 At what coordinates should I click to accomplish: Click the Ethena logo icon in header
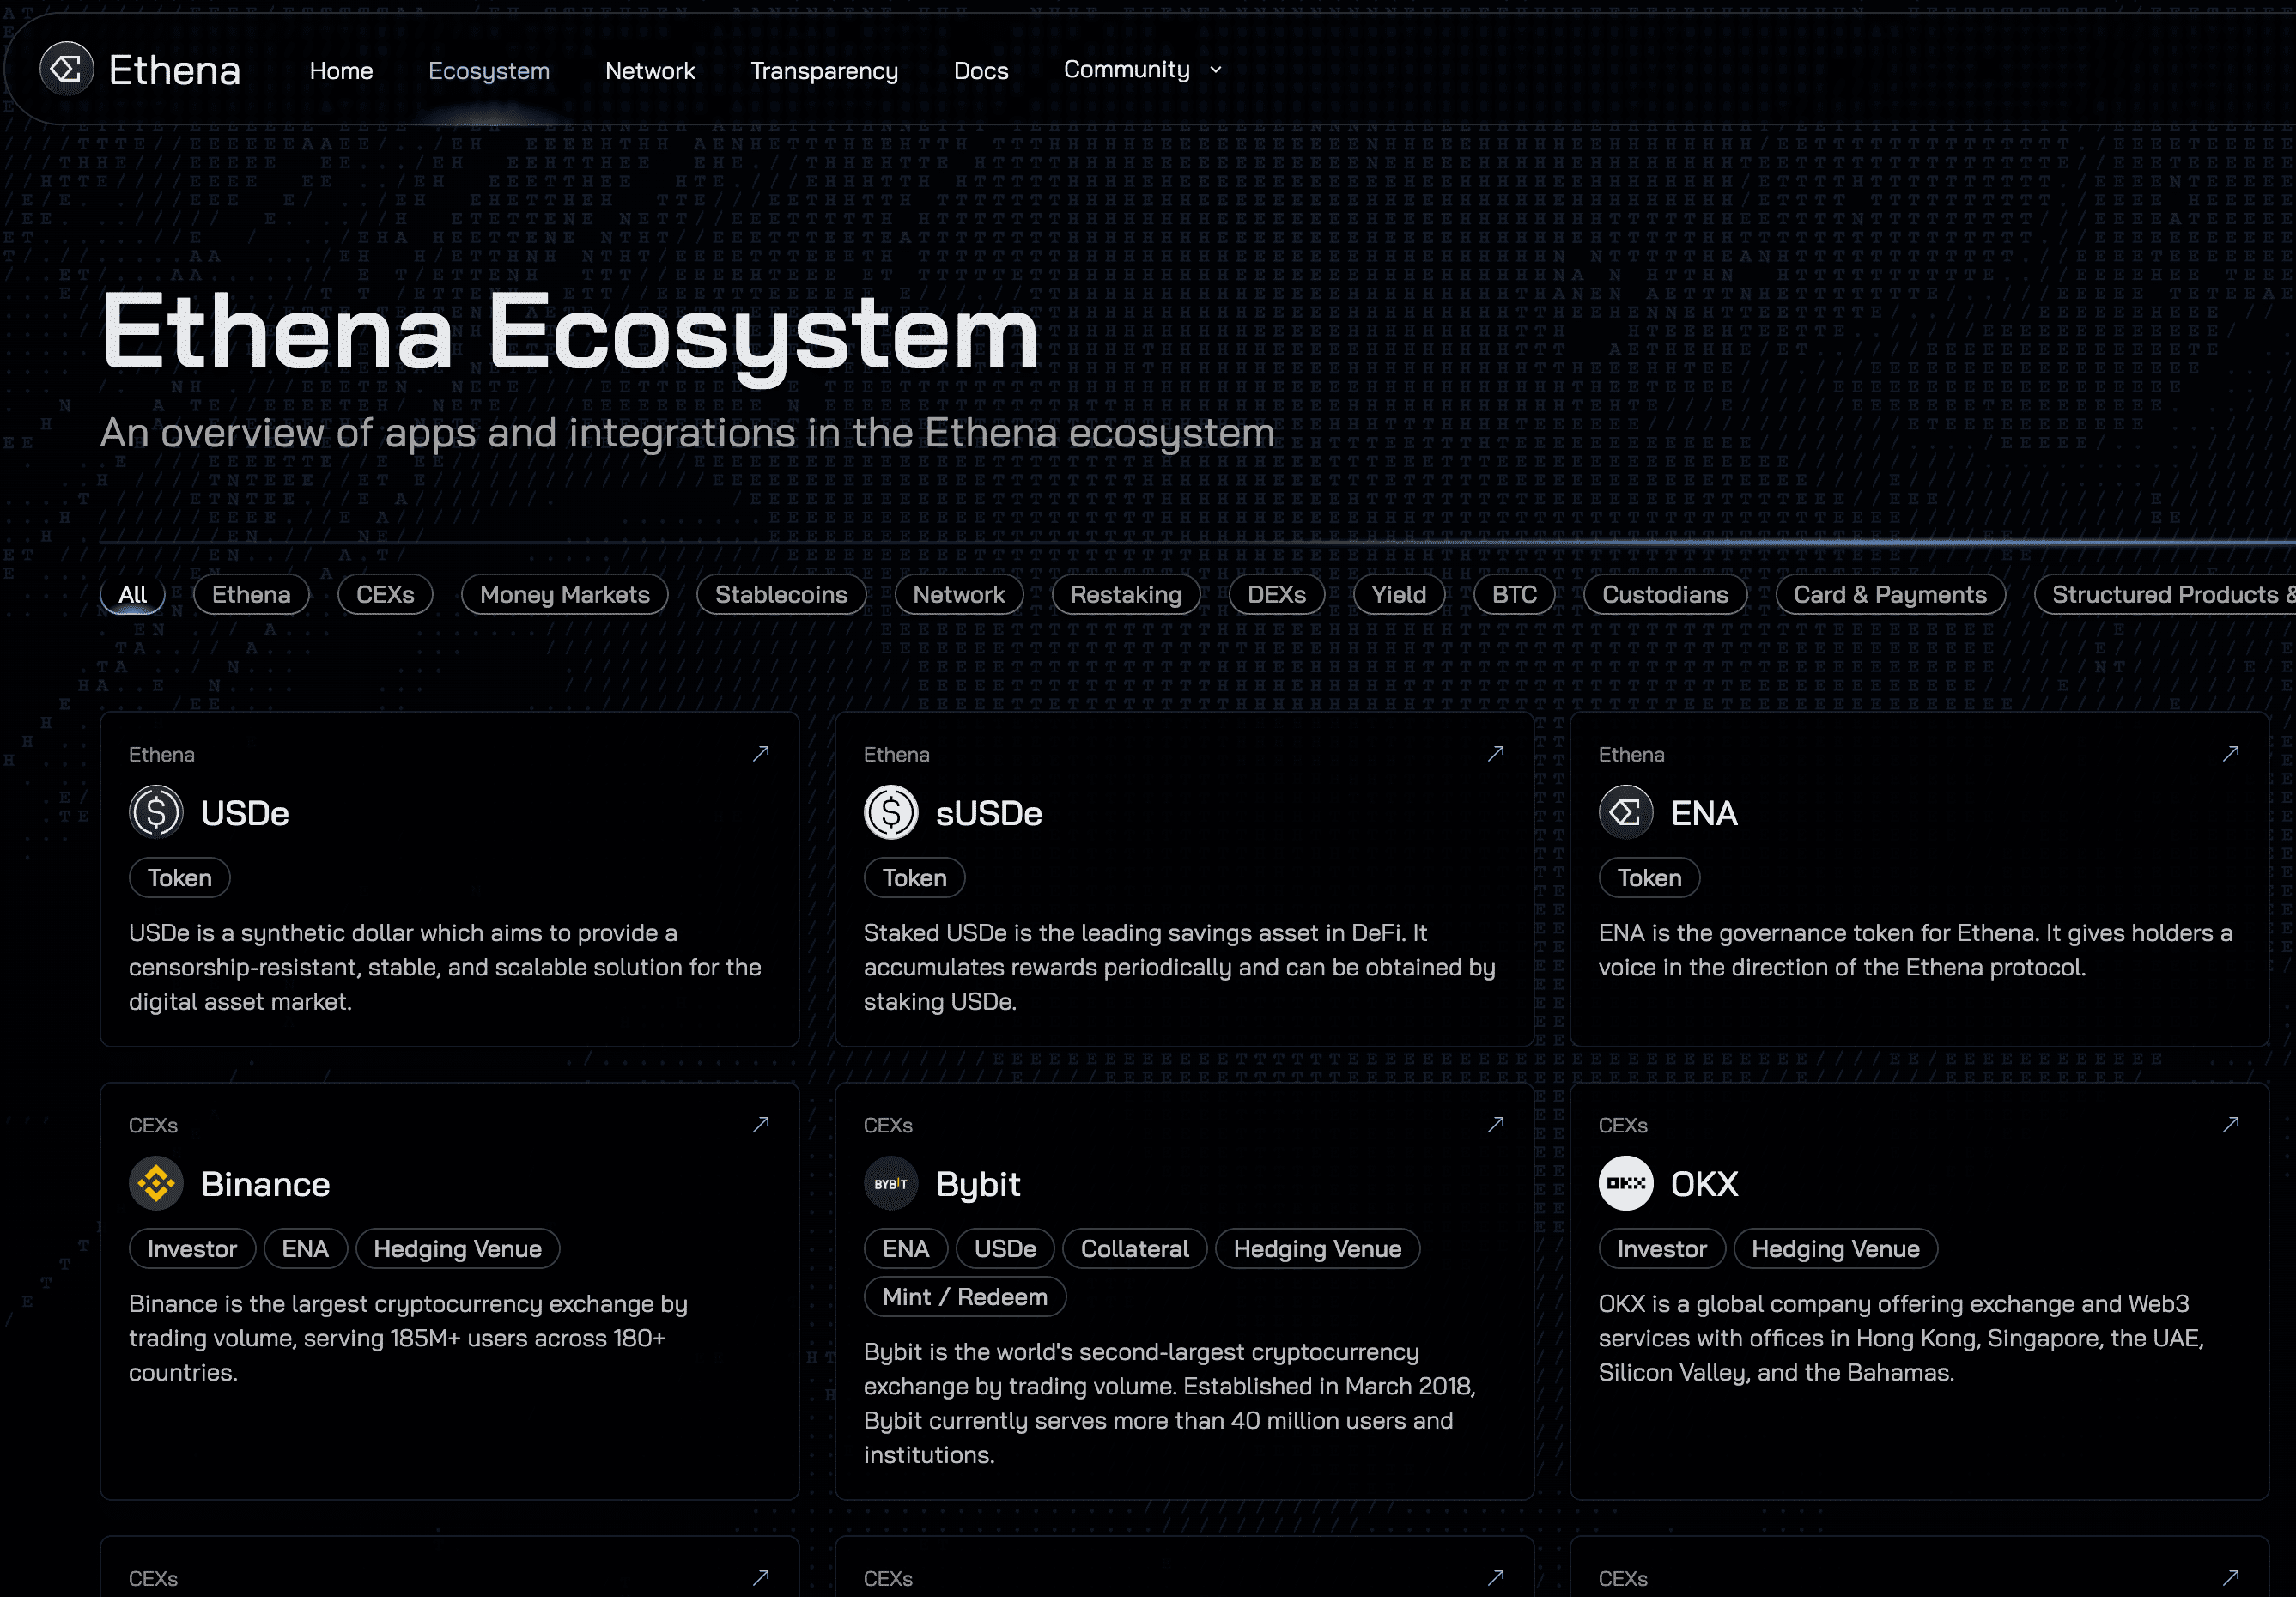click(66, 69)
